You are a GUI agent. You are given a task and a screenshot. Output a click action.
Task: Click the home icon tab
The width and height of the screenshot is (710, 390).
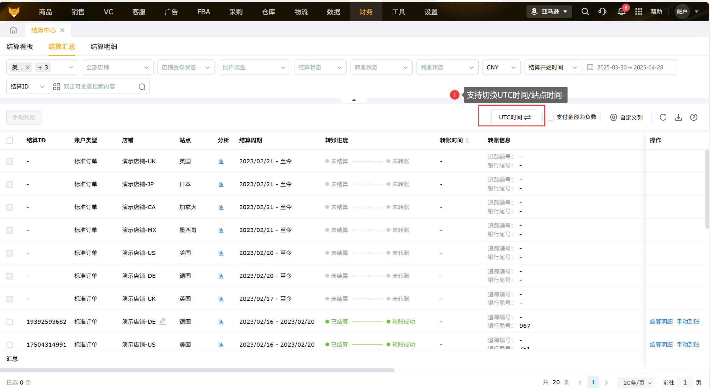coord(13,30)
